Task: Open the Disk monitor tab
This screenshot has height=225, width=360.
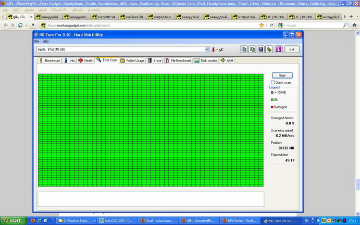Action: (206, 60)
